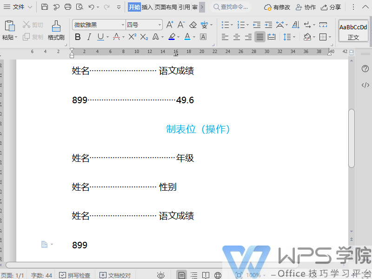Click the 协作 collaborate button
Screen dimensions: 372x279
click(x=306, y=7)
